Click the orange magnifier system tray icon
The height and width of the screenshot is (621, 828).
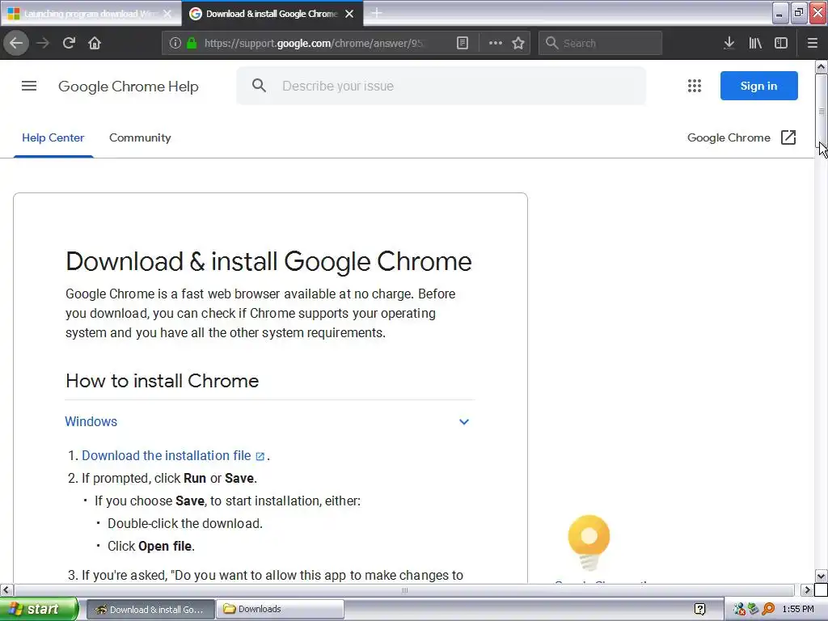768,609
